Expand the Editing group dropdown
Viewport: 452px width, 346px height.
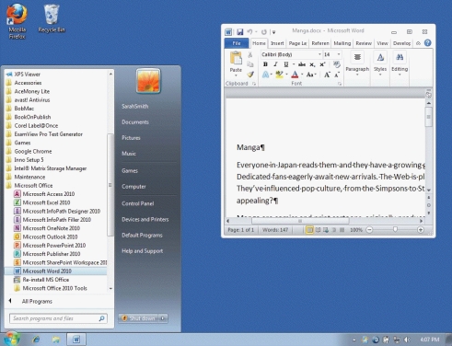[400, 75]
